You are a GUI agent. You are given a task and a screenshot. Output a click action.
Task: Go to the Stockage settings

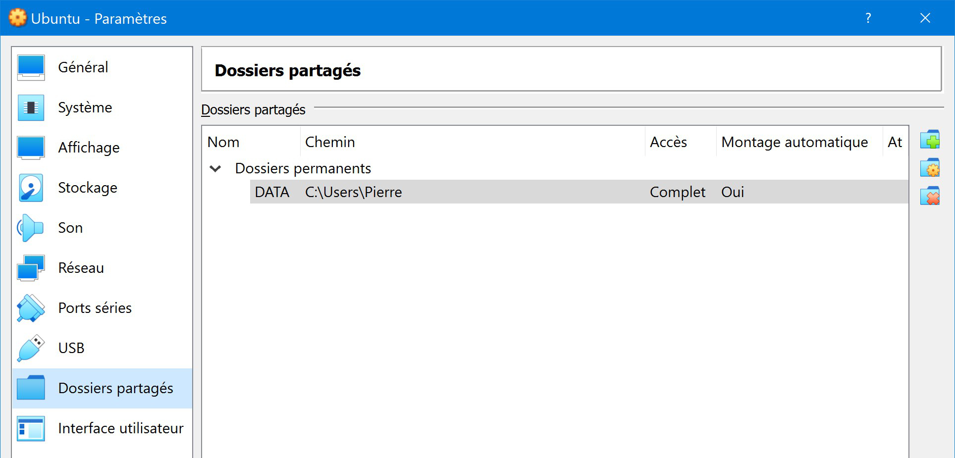[x=102, y=188]
